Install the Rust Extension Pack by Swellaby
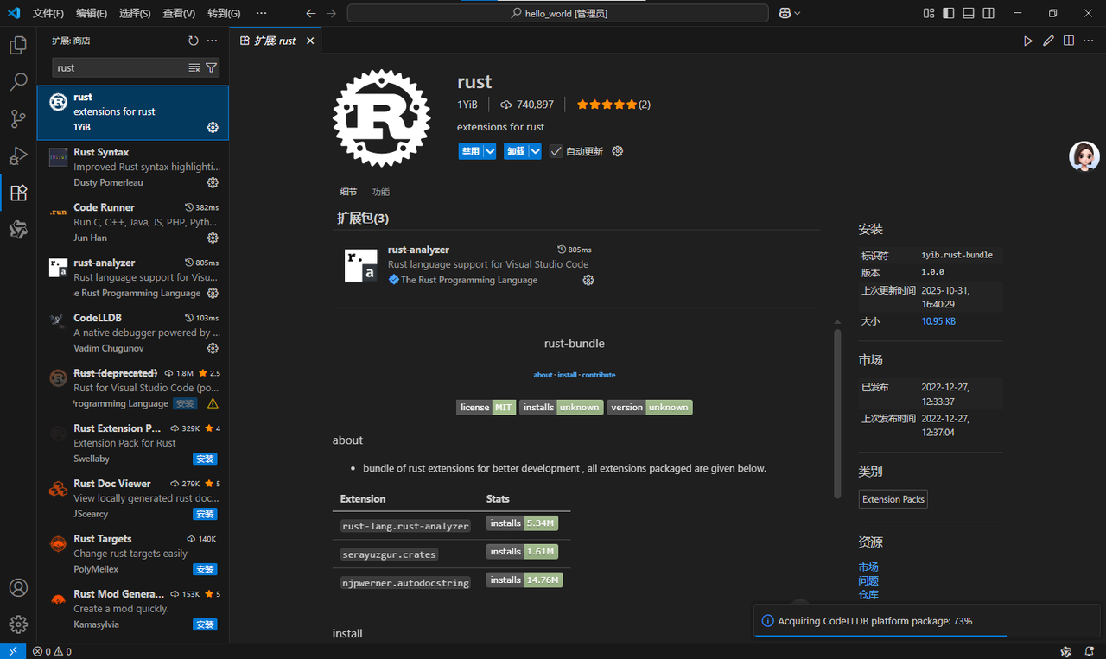 pyautogui.click(x=205, y=459)
